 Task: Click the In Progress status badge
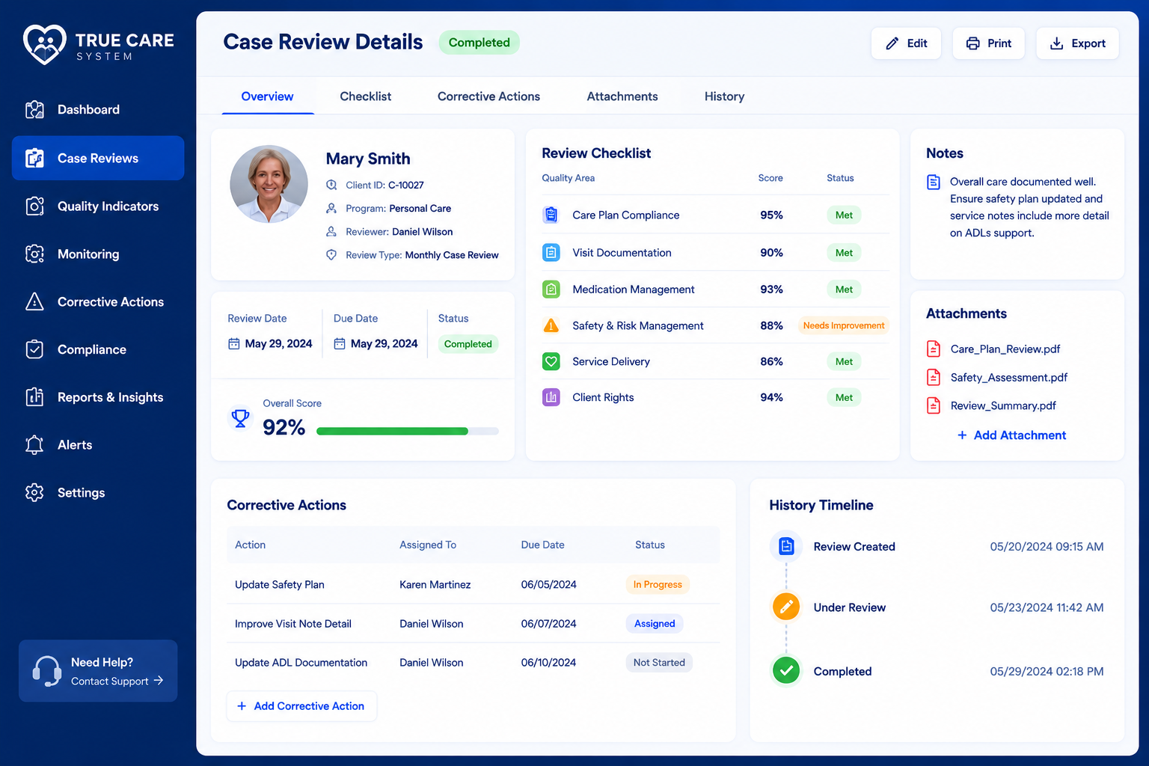coord(658,584)
